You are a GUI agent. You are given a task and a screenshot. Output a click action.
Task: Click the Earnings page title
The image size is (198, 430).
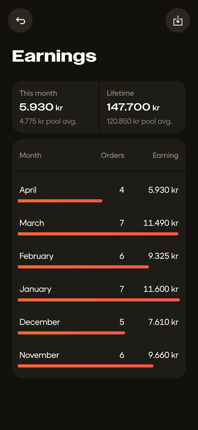(54, 56)
